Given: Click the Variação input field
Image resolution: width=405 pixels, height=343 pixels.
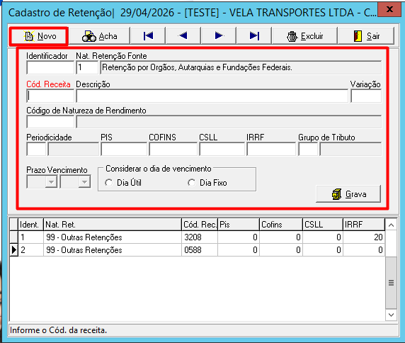Looking at the screenshot, I should [x=366, y=96].
